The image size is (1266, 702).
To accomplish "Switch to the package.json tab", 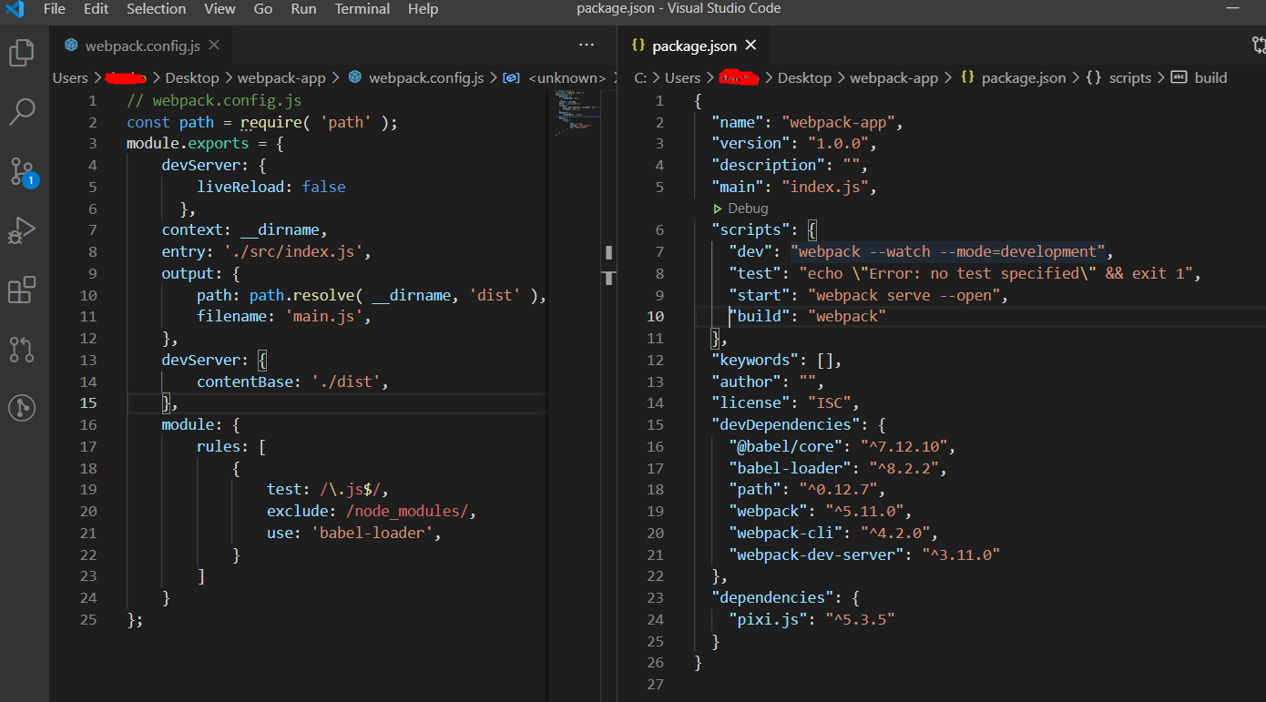I will click(694, 46).
